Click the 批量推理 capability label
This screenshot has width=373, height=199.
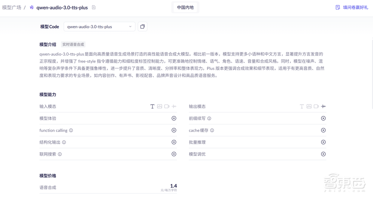click(197, 142)
